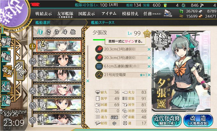217x131 pixels.
Task: Remove the first 20.3cm(3号)連装砲 with X
Action: (149, 49)
